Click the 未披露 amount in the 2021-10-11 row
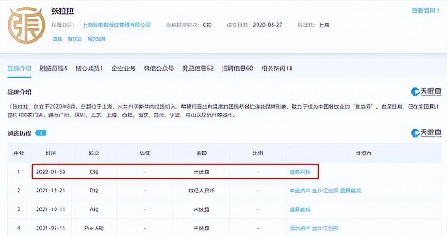The image size is (447, 237). (201, 209)
